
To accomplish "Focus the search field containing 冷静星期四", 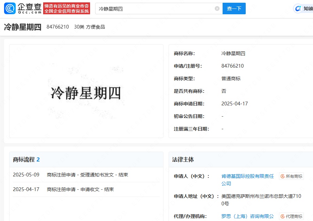I will (155, 8).
